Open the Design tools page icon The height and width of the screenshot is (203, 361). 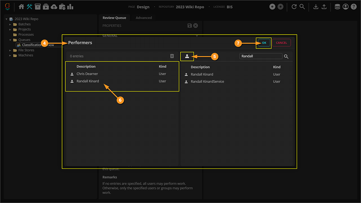coord(30,7)
